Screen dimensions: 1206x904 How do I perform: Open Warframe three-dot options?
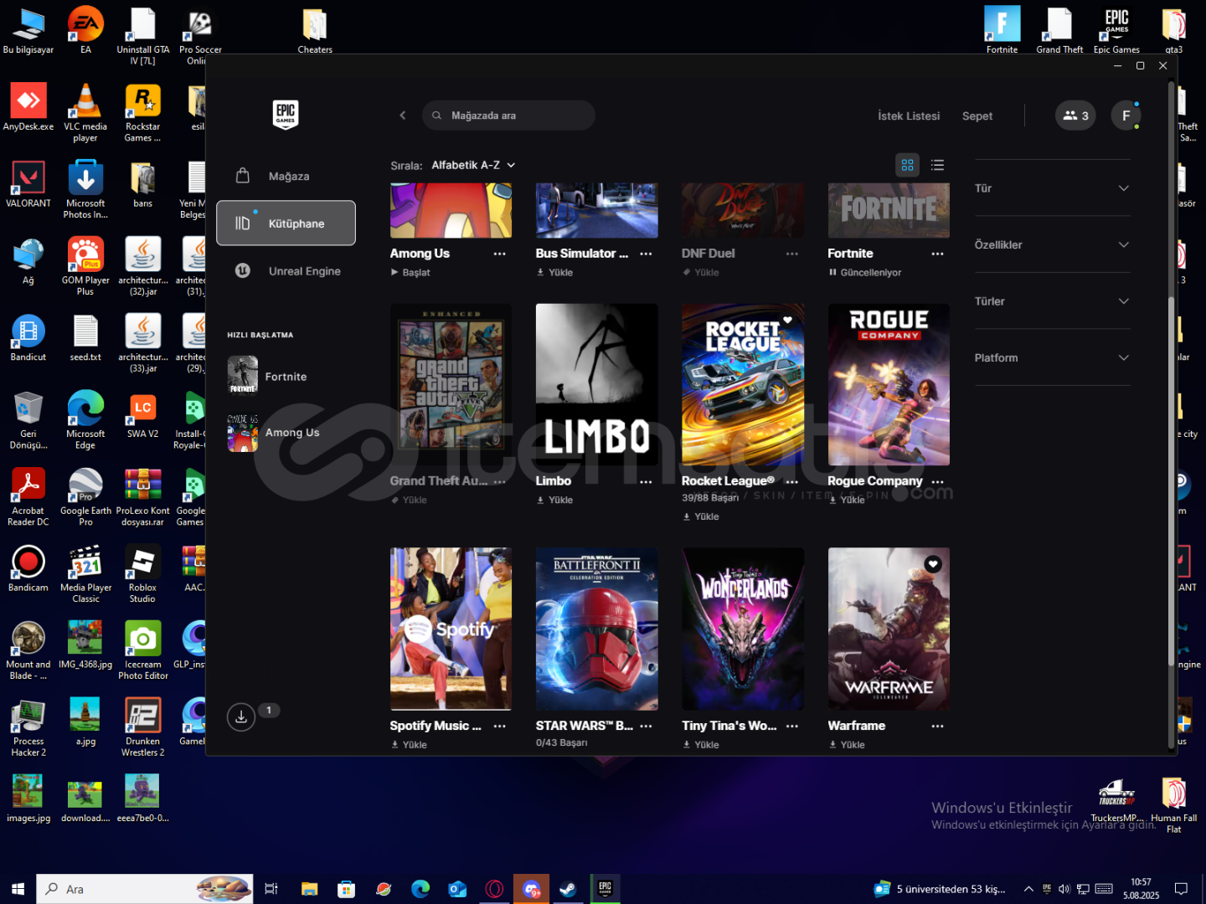(937, 726)
